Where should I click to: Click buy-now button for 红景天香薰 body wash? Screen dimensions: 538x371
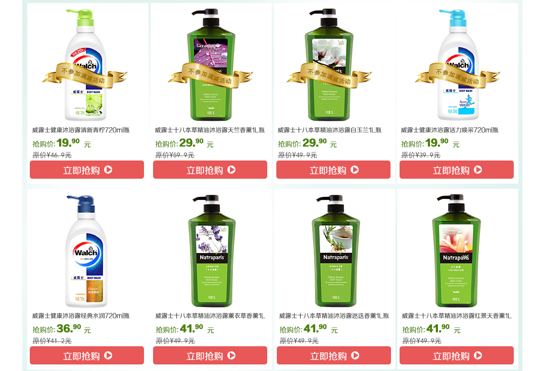[x=456, y=355]
